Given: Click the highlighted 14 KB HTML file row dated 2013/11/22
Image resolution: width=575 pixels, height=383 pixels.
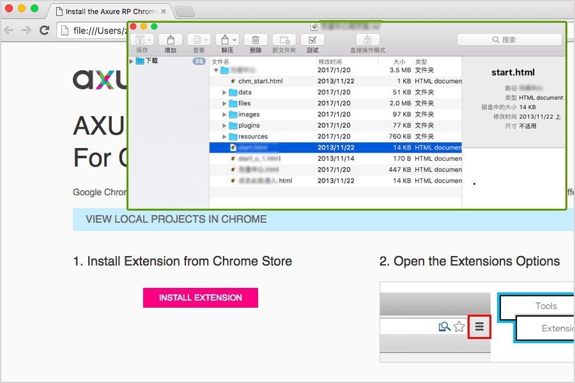Looking at the screenshot, I should point(335,147).
